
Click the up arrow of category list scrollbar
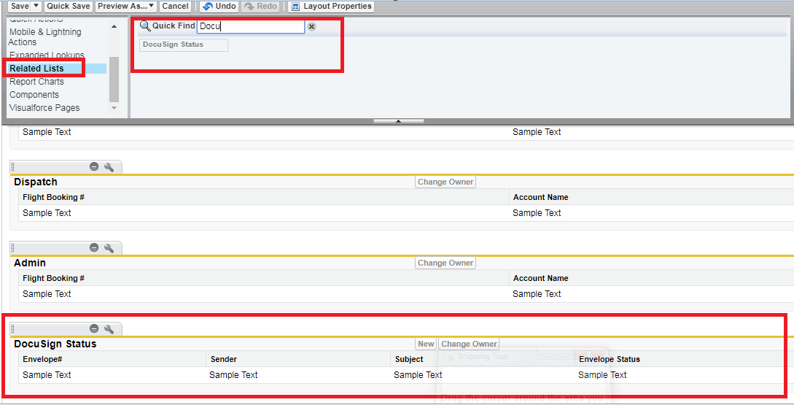click(x=114, y=26)
